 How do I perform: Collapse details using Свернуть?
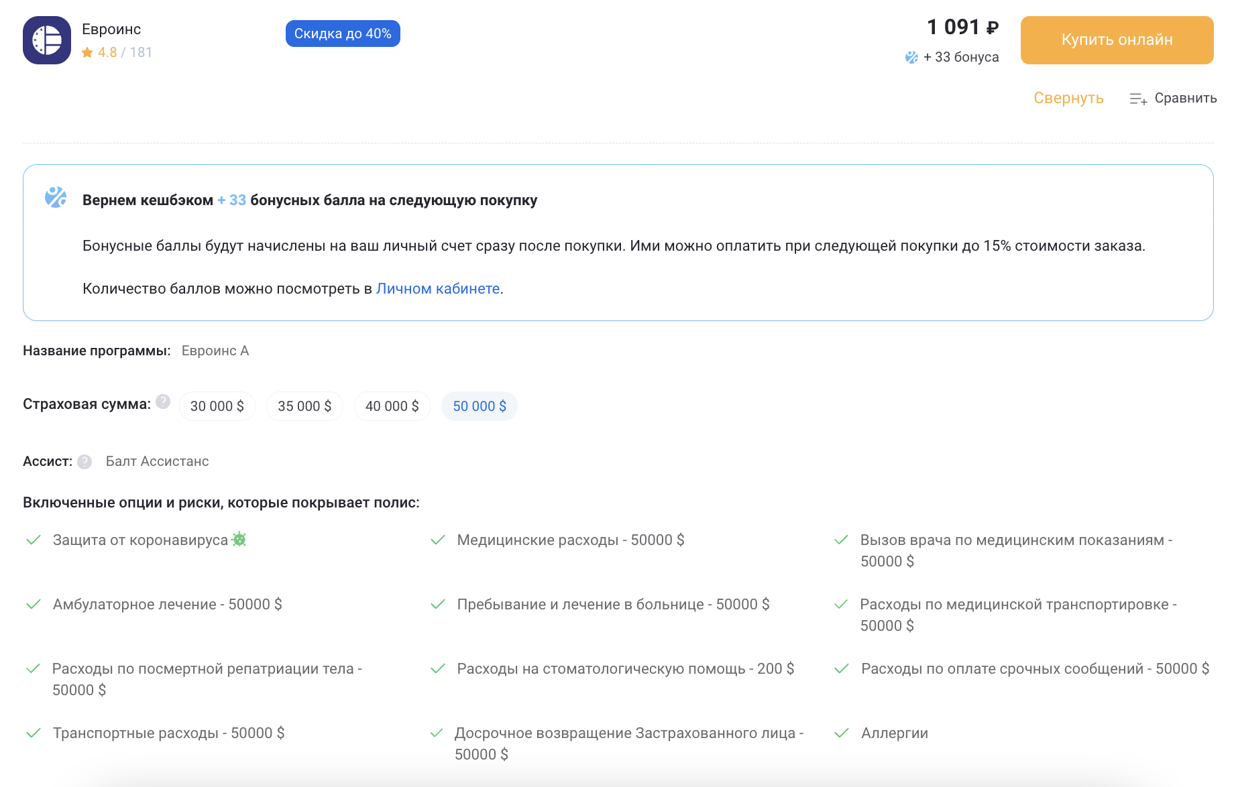tap(1068, 98)
